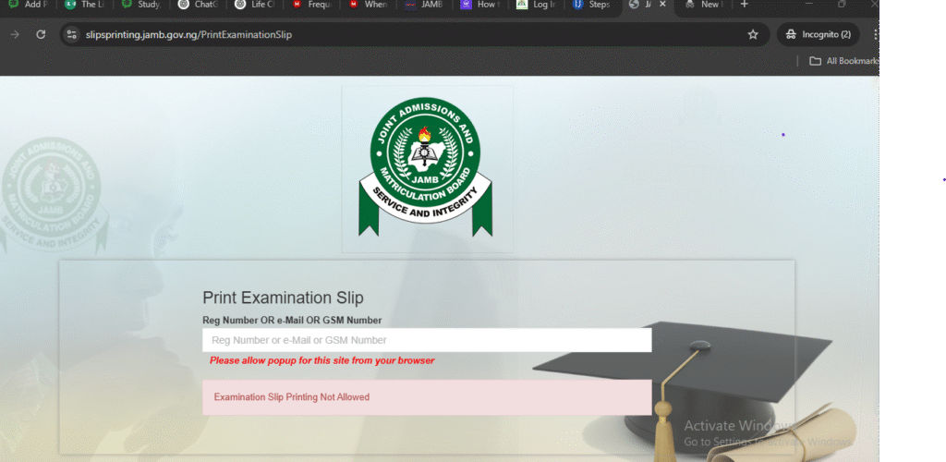The image size is (946, 462).
Task: Switch to the "The Li" tab
Action: click(x=85, y=5)
